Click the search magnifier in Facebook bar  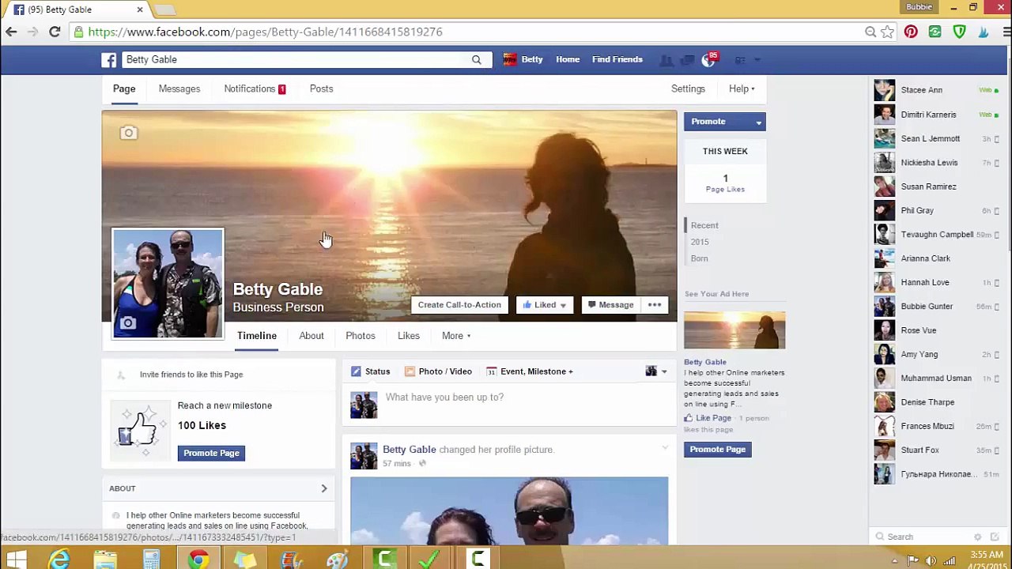[476, 59]
